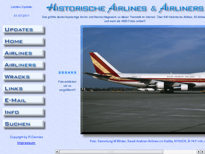
Task: Click the visitor counter 202495
Action: pyautogui.click(x=67, y=73)
